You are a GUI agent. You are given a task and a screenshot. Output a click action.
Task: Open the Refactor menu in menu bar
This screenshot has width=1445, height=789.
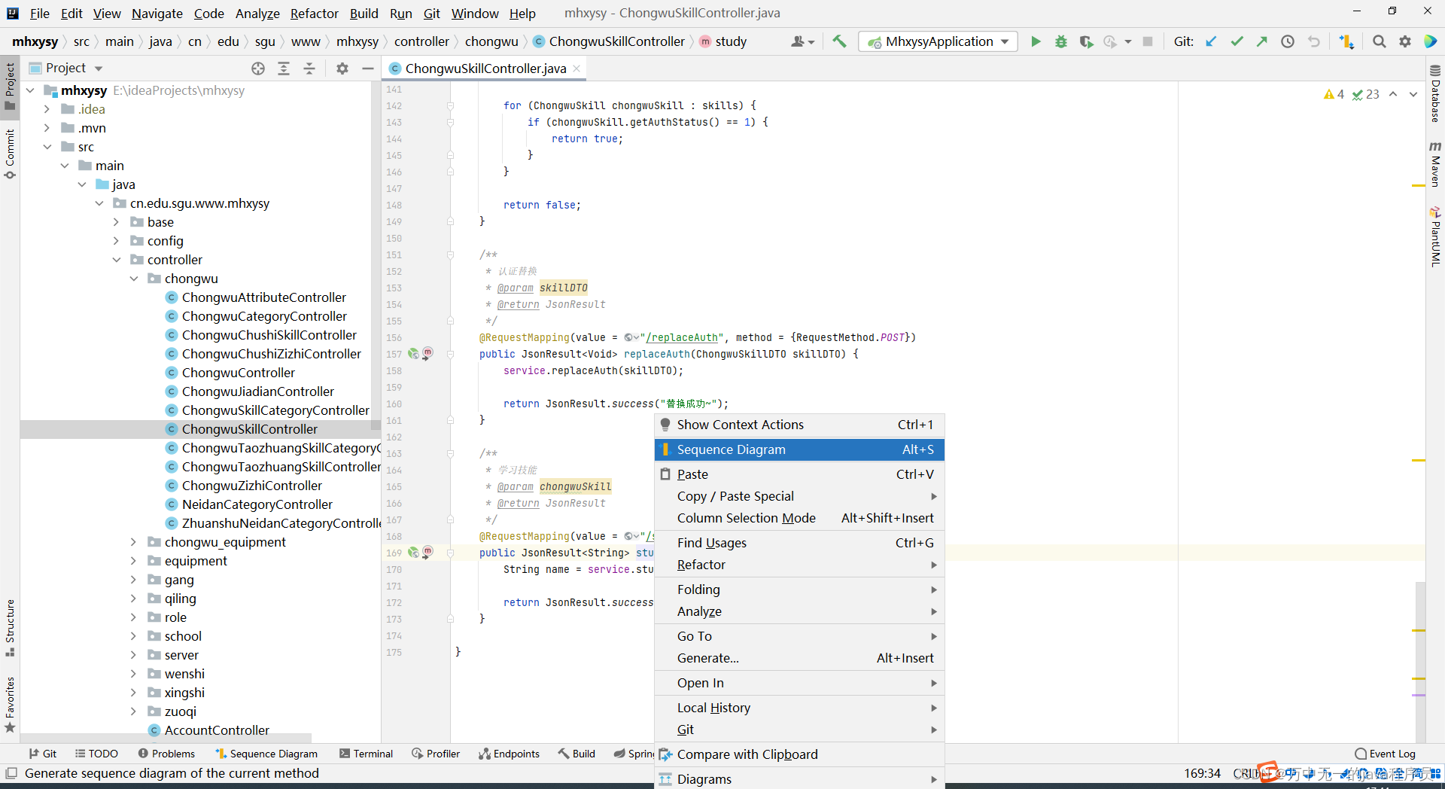(x=314, y=14)
